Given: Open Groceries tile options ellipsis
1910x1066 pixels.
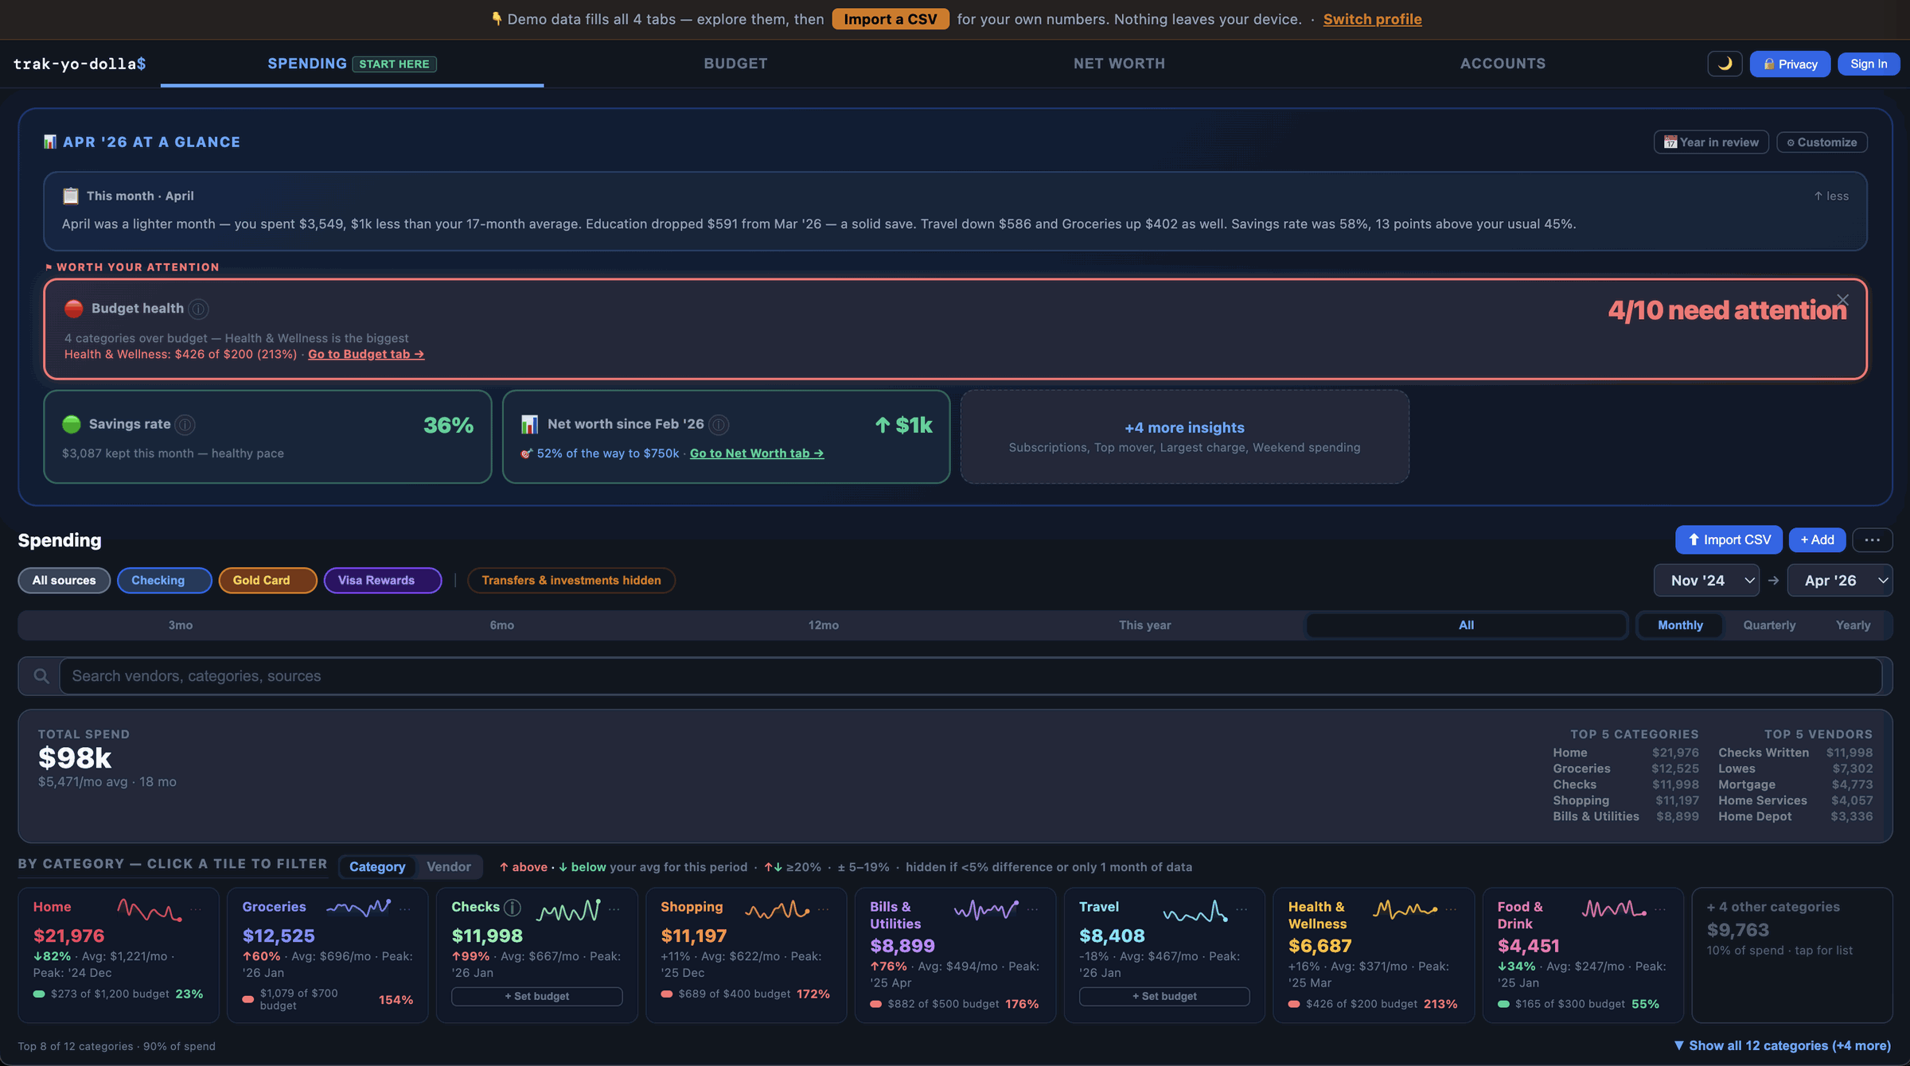Looking at the screenshot, I should pos(405,908).
